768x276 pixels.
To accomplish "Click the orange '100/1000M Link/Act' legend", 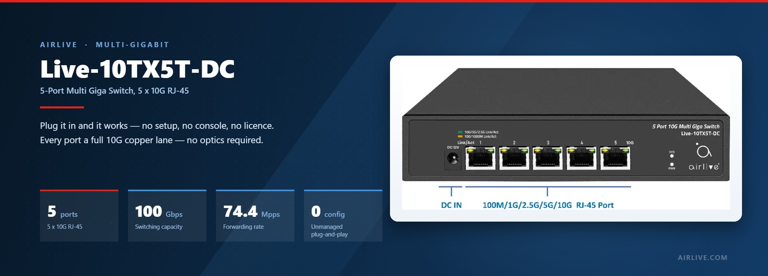I will [477, 136].
